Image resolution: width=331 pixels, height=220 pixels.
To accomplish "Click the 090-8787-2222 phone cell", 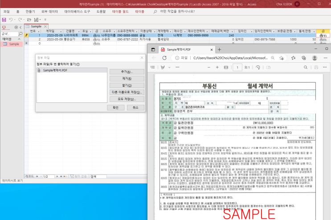I will [127, 40].
